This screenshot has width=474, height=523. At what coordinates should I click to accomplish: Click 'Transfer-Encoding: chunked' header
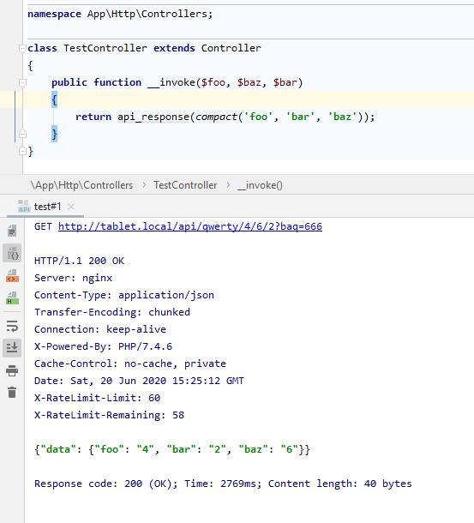[112, 312]
